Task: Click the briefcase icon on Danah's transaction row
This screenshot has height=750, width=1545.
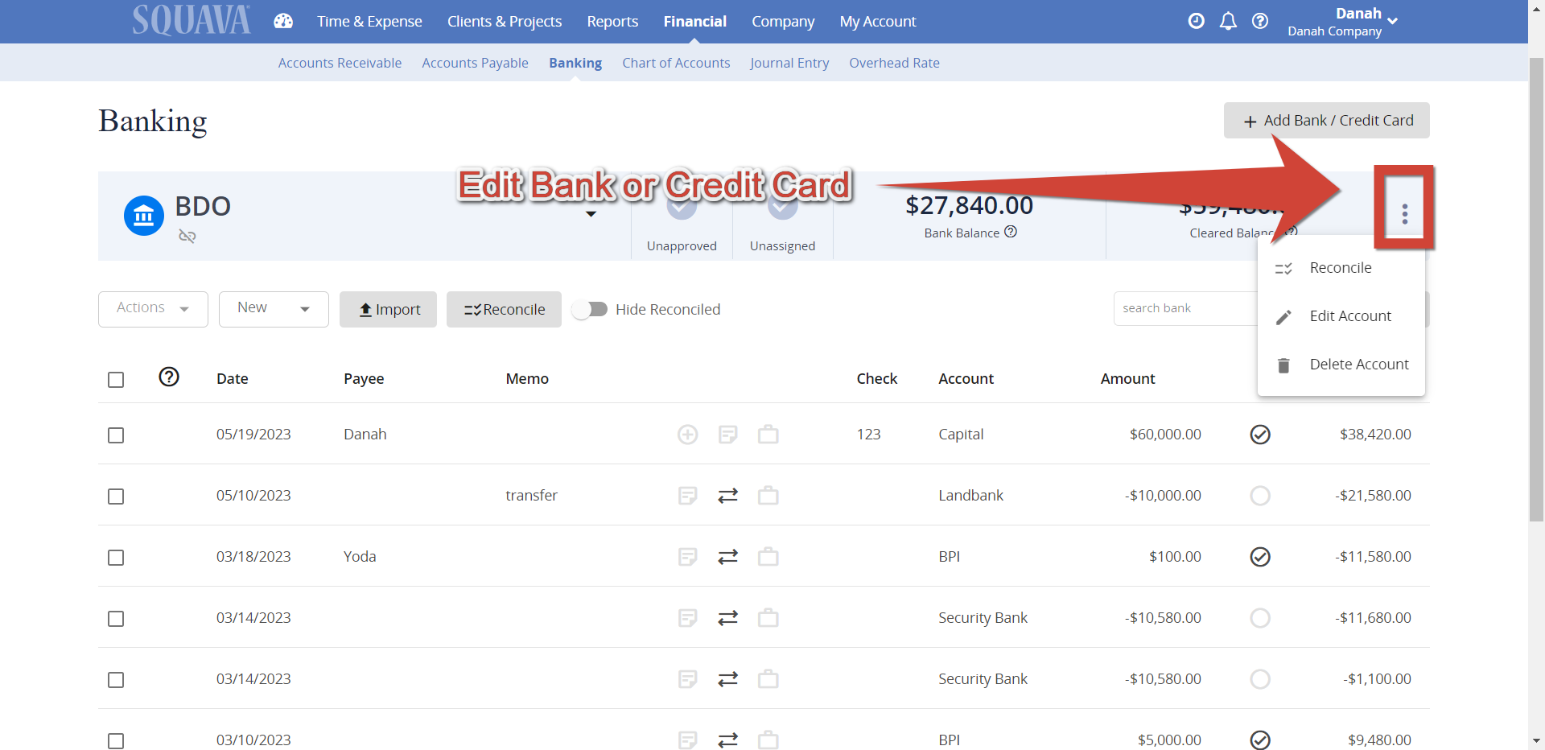Action: 768,435
